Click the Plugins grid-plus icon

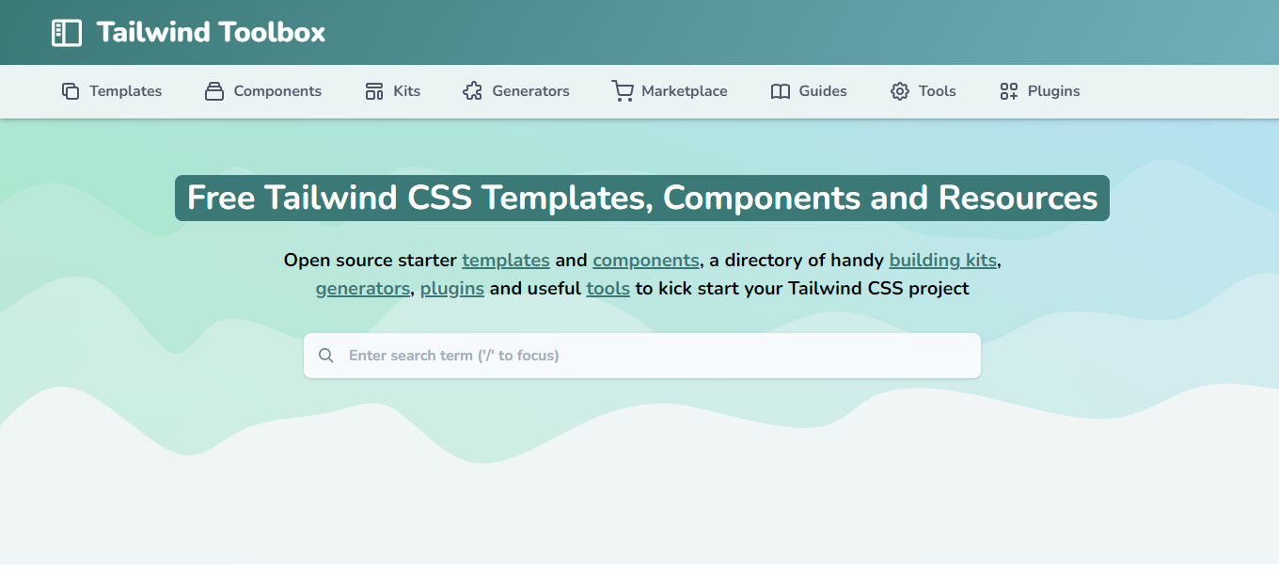pyautogui.click(x=1009, y=91)
